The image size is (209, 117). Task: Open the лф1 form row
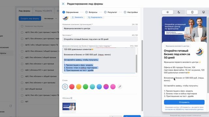pyautogui.click(x=27, y=101)
